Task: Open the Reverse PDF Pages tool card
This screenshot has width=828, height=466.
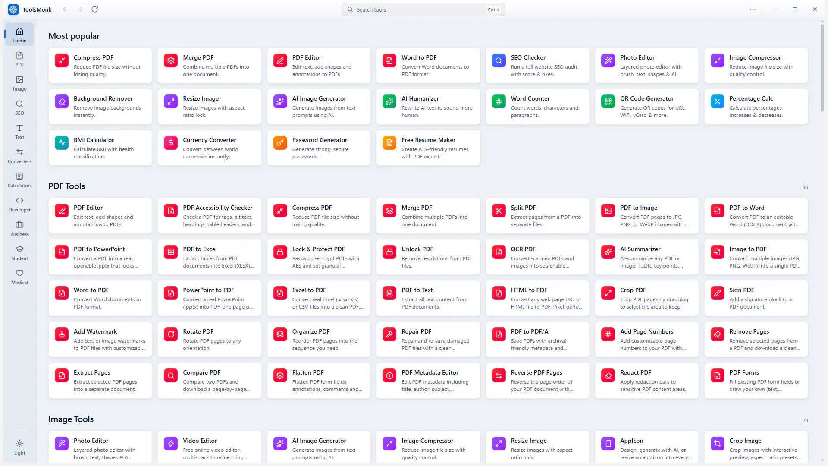Action: point(537,381)
